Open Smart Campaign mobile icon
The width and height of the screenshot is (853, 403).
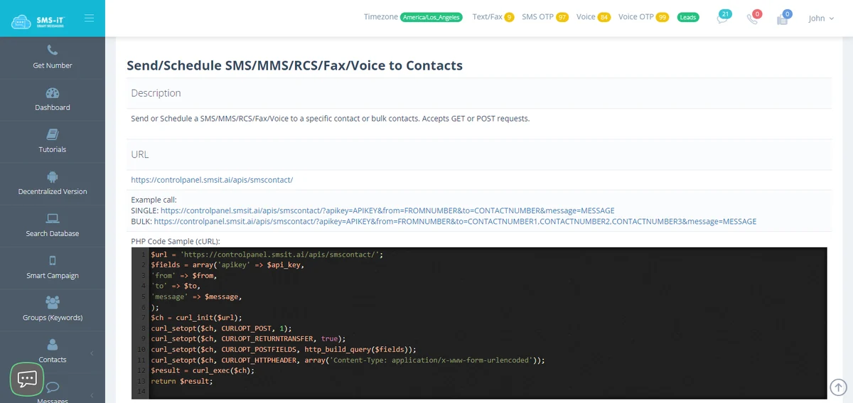point(53,260)
